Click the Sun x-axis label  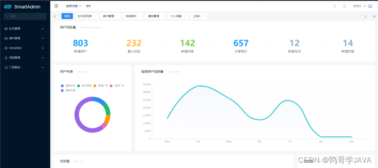(352, 142)
